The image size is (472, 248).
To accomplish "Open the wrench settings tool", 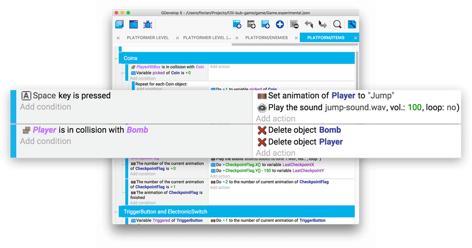I will coord(352,24).
